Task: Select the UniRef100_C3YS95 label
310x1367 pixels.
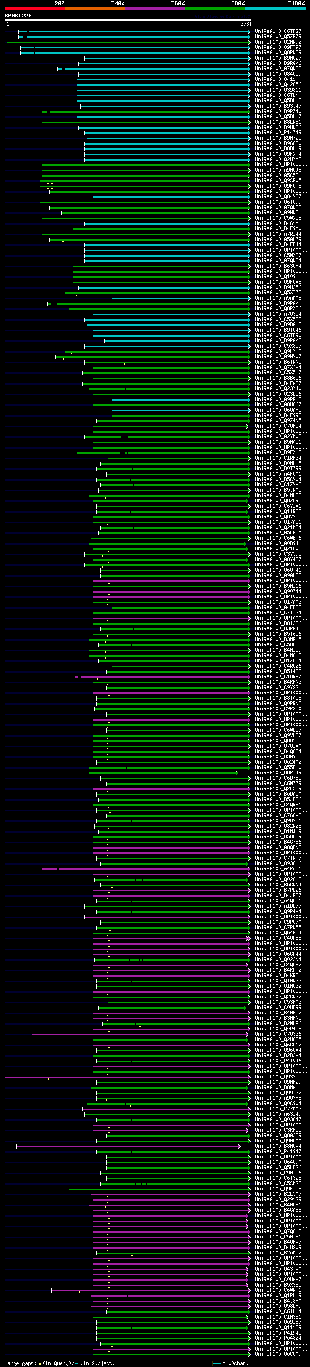Action: point(278,554)
